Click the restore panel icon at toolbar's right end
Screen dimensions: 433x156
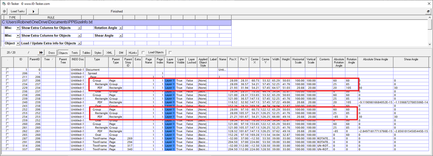[428, 11]
